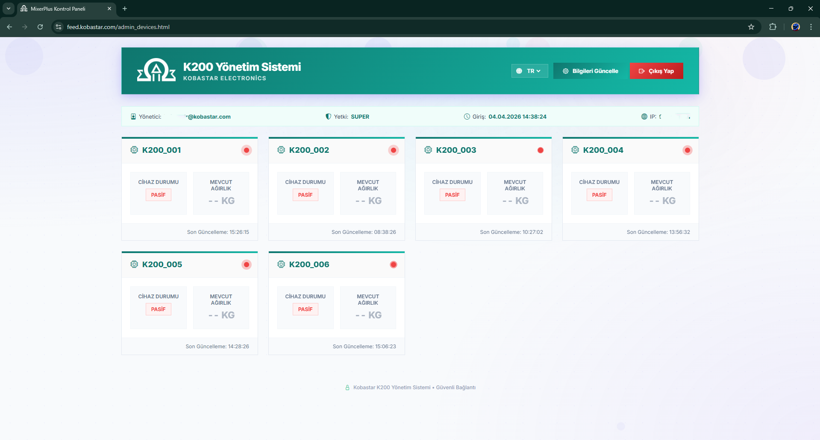View site information icon in address bar

(59, 27)
